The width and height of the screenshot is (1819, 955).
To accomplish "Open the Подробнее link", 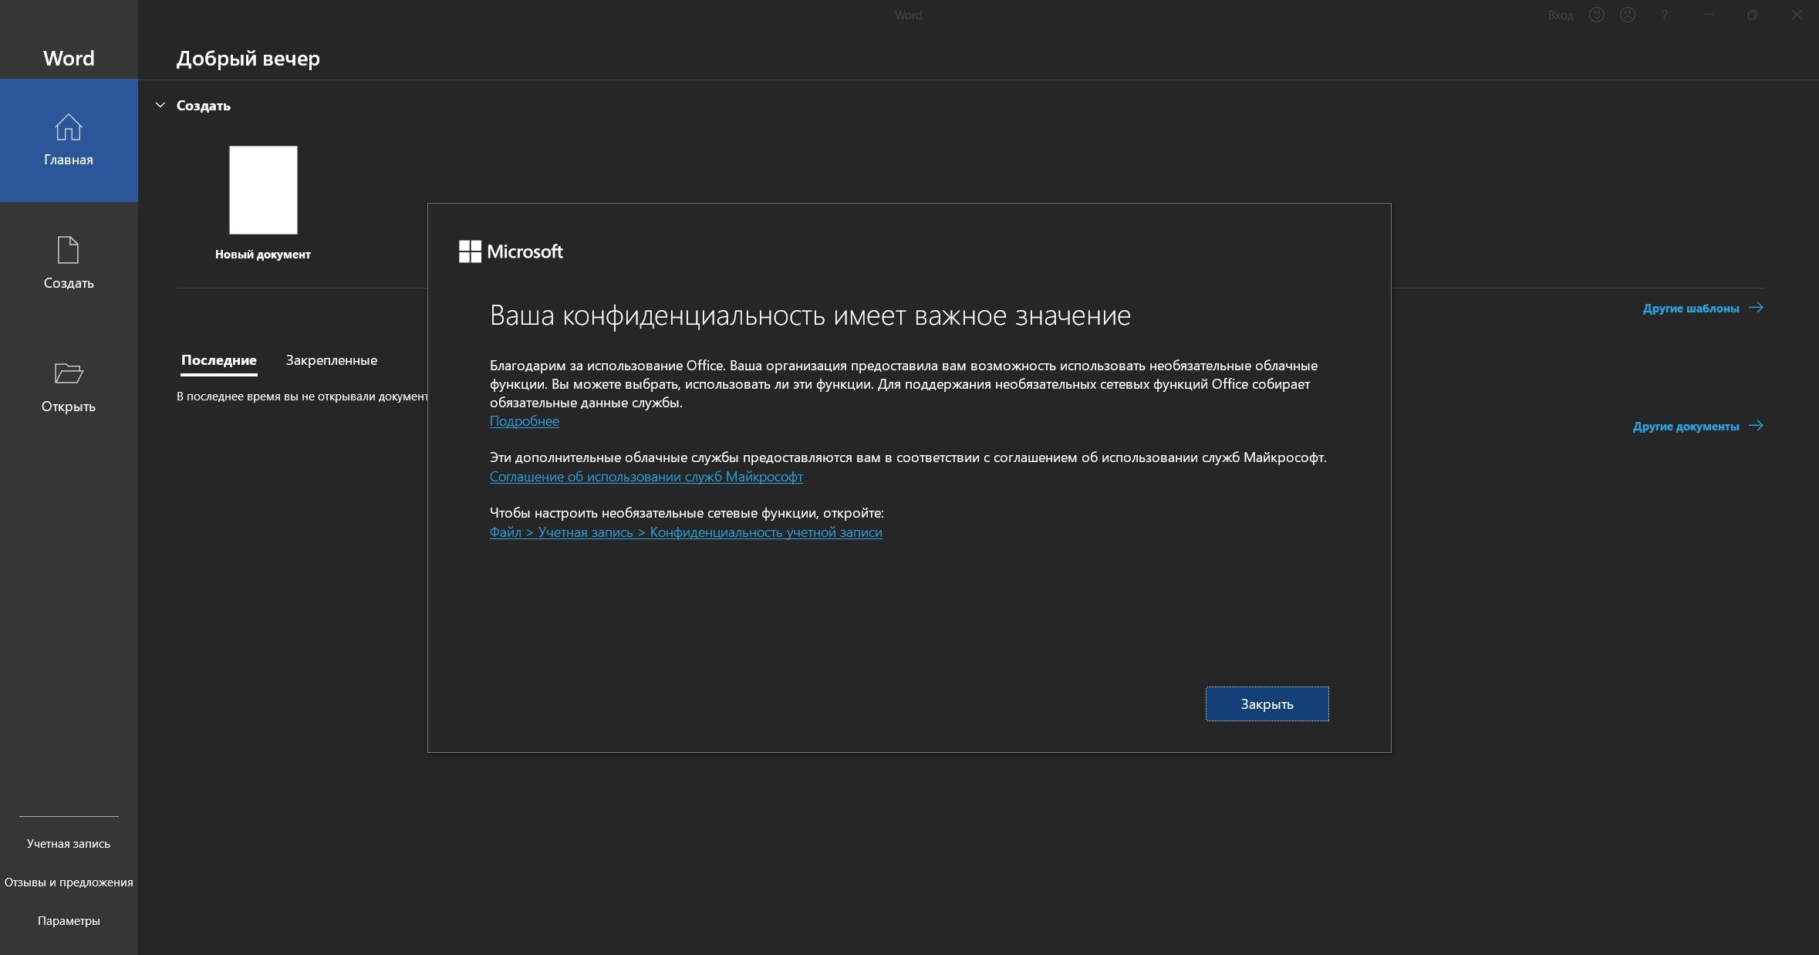I will [x=525, y=421].
